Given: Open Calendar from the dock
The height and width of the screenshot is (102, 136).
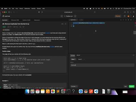Looking at the screenshot, I should pos(37,91).
